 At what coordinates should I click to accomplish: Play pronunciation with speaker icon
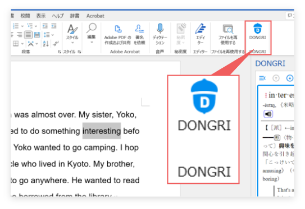click(x=268, y=114)
